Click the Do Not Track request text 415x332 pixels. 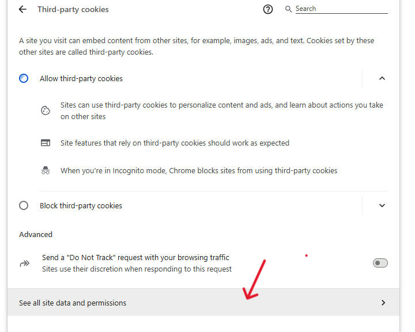click(x=135, y=258)
